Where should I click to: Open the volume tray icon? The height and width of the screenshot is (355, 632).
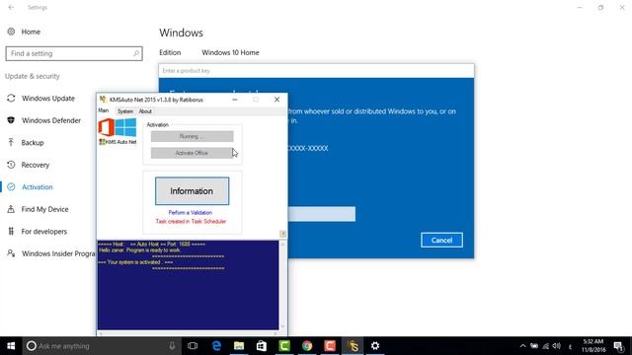[557, 346]
